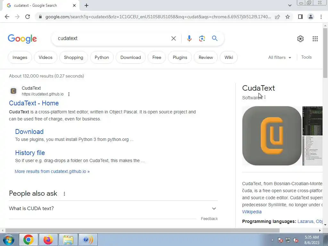Select the Free filter chip
This screenshot has height=246, width=328.
point(157,58)
